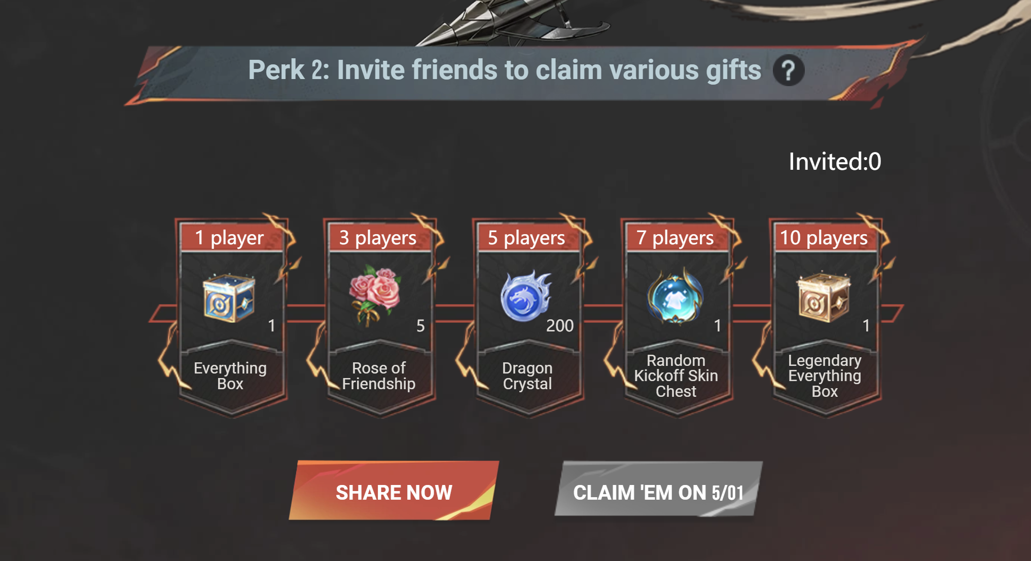1031x561 pixels.
Task: Select the 10 players tier header
Action: pyautogui.click(x=825, y=238)
